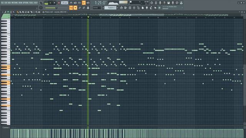Viewport: 246px width, 138px height.
Task: Click the question mark help icon
Action: pos(165,3)
